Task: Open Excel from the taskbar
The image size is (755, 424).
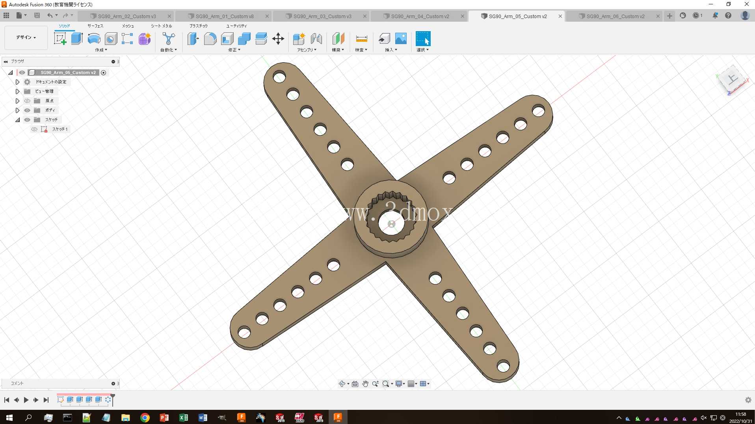Action: click(x=184, y=418)
